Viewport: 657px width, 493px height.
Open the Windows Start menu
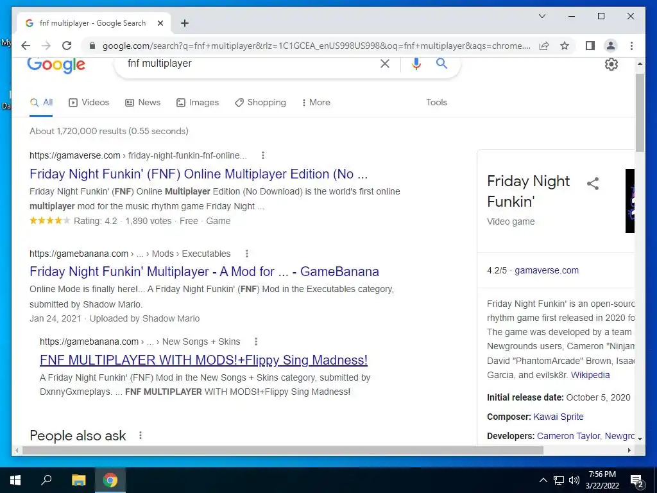tap(15, 480)
